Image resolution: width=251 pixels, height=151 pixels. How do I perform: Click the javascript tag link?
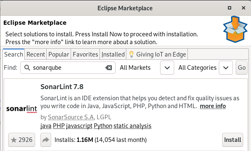click(x=79, y=126)
